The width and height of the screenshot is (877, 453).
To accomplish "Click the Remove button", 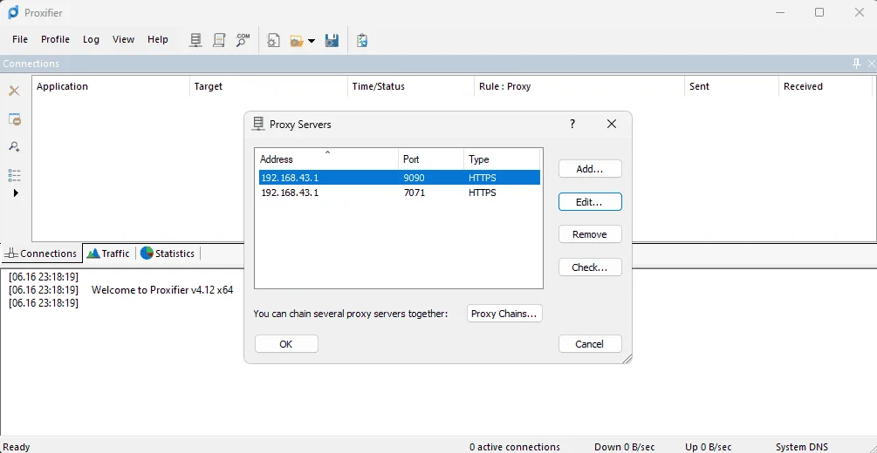I will pos(590,234).
